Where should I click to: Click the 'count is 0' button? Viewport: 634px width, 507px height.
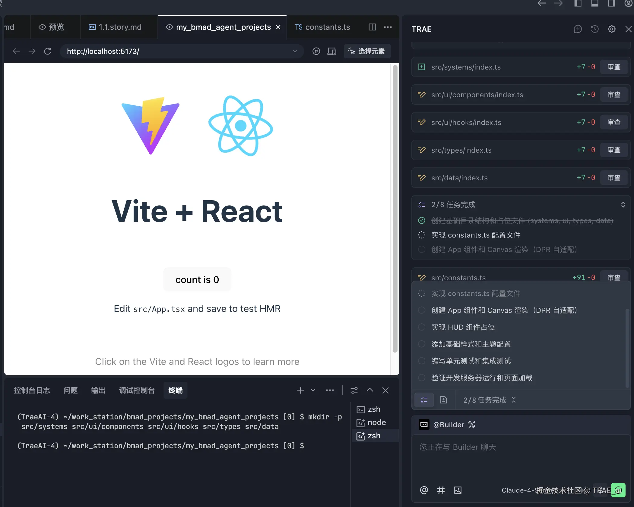[x=197, y=279]
